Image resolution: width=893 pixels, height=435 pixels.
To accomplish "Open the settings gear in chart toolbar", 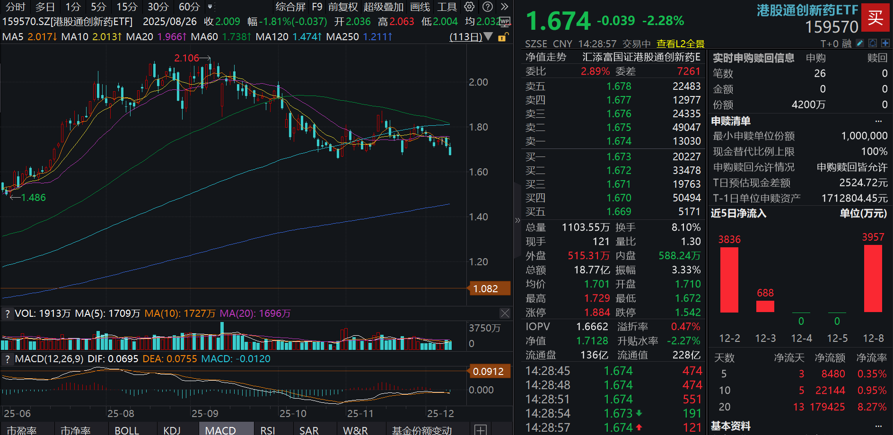I will 469,7.
